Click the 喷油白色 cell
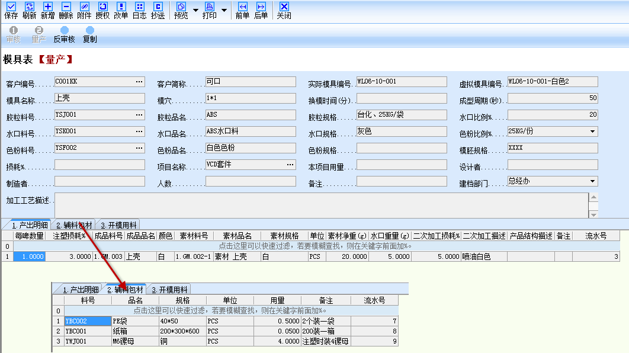 [x=484, y=256]
